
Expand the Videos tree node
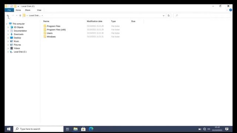8,48
